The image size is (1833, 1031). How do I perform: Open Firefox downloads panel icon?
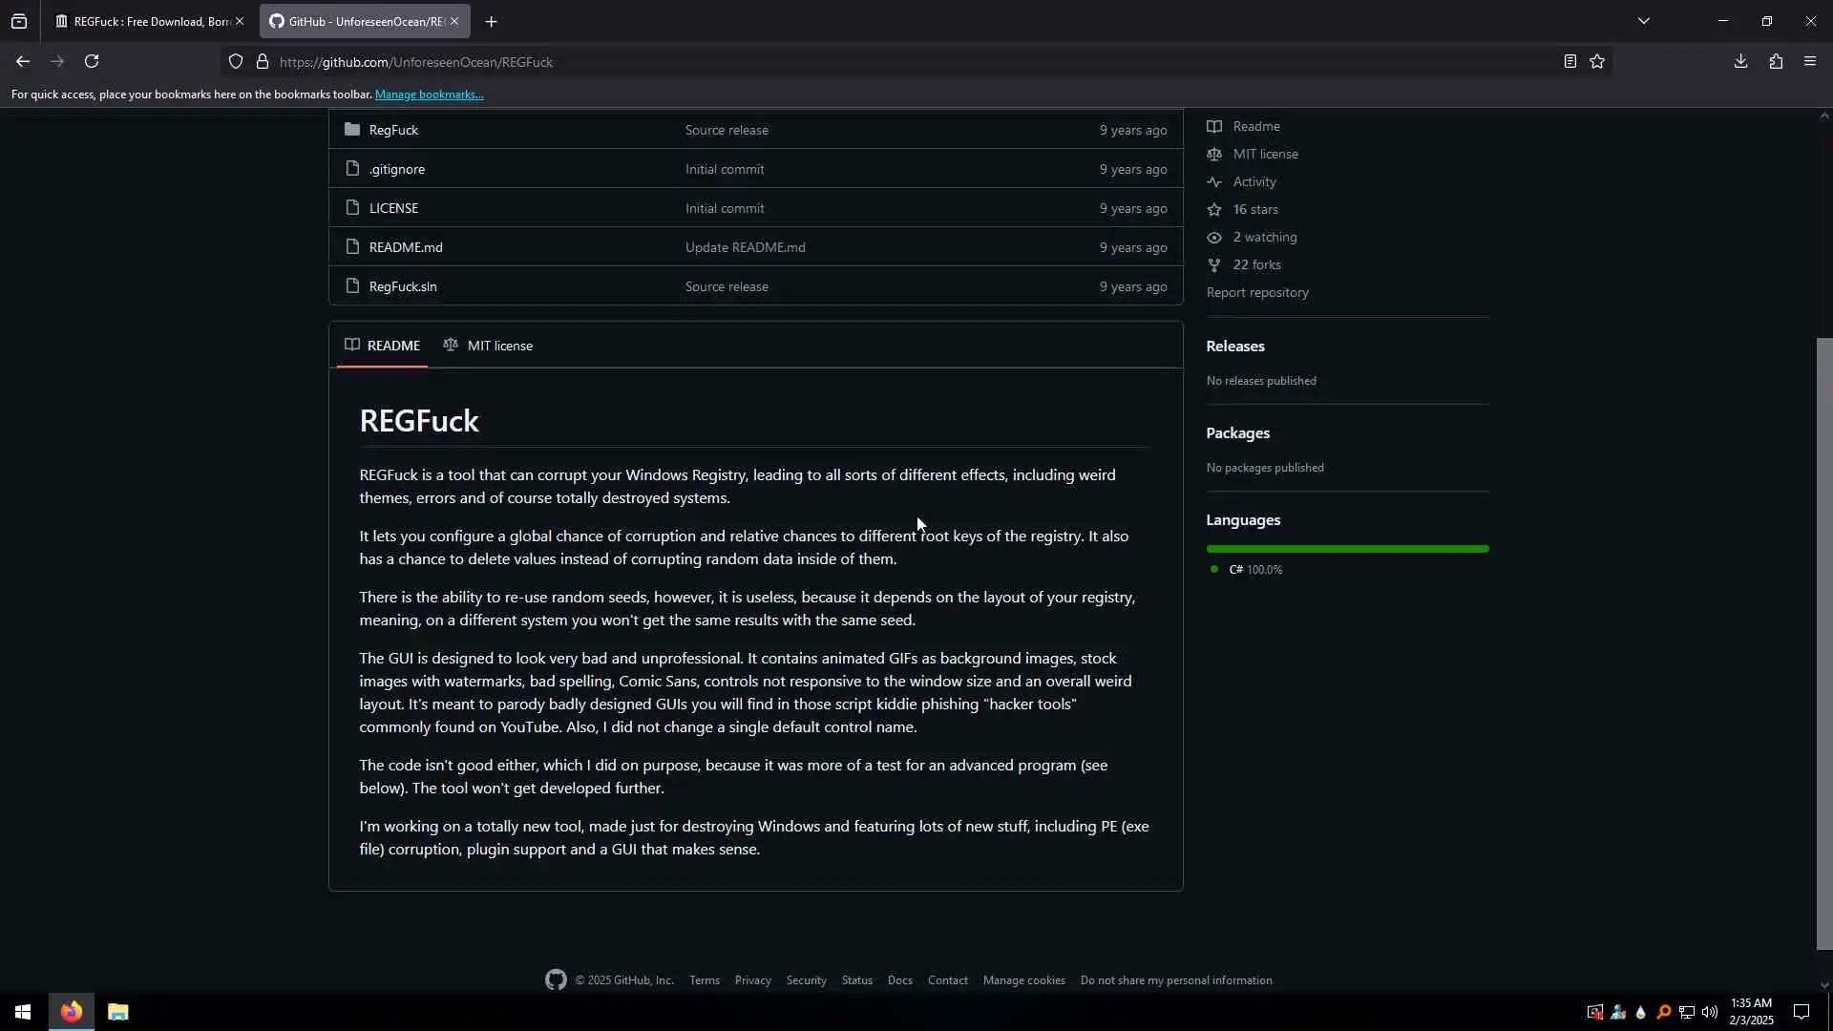pyautogui.click(x=1740, y=62)
